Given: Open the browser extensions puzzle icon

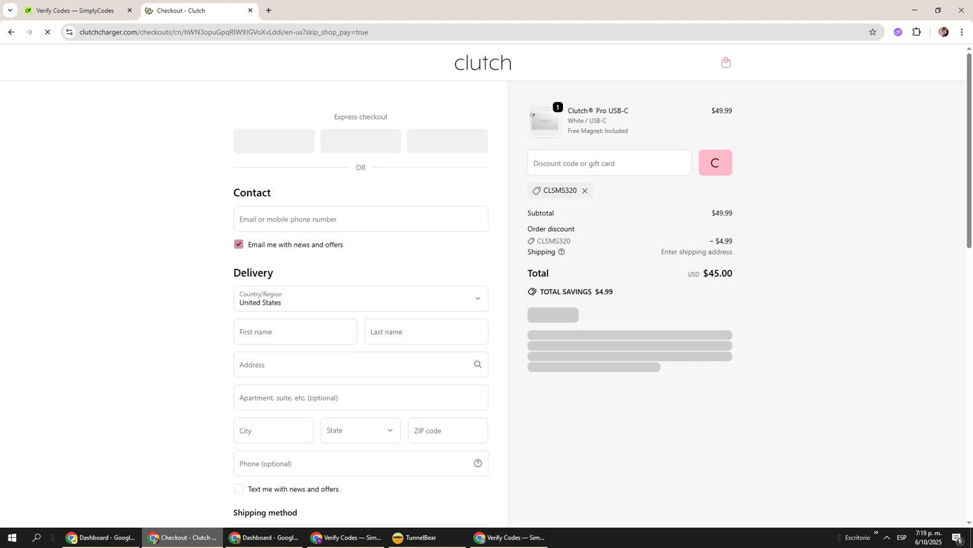Looking at the screenshot, I should coord(917,32).
